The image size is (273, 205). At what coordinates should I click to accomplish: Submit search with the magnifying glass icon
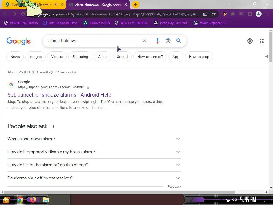[179, 41]
